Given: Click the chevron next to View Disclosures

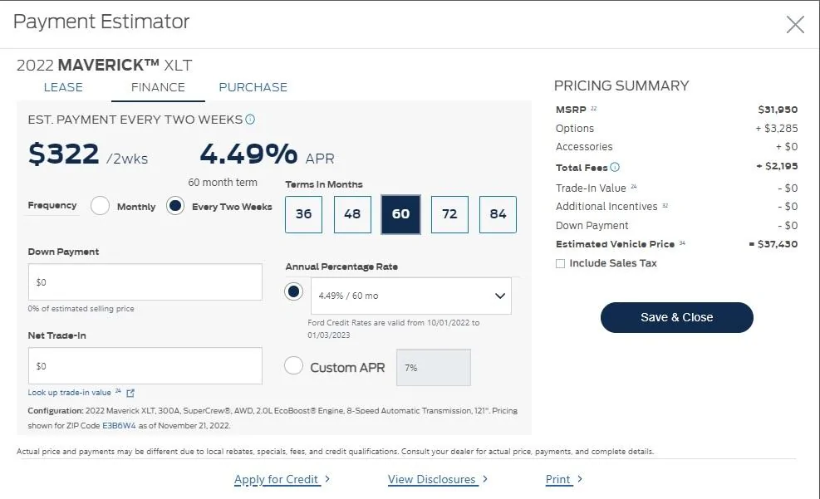Looking at the screenshot, I should tap(485, 478).
